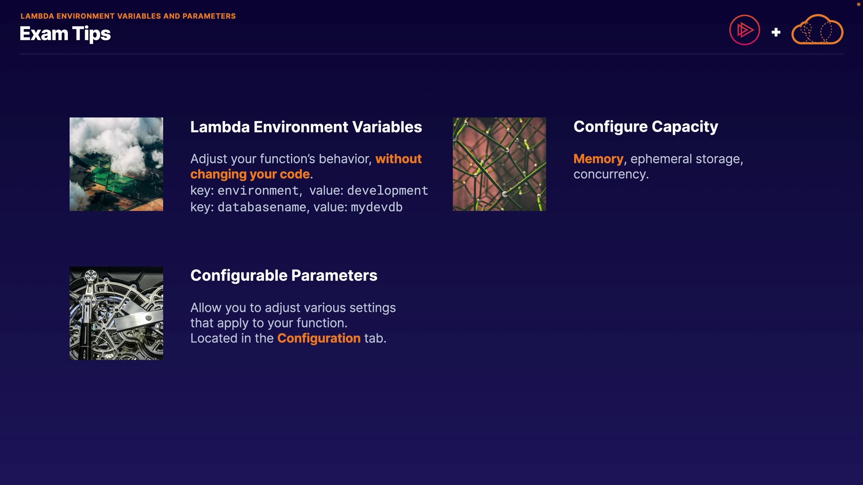Click the Configurable Parameters heading
The image size is (863, 485).
coord(284,275)
